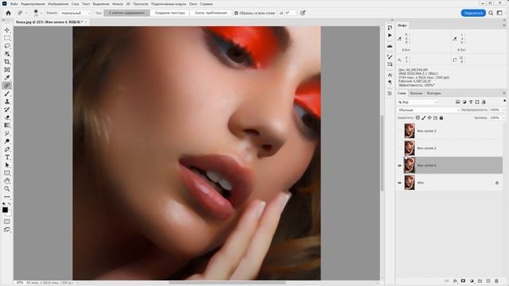Image resolution: width=509 pixels, height=286 pixels.
Task: Switch to the 'Контуры' tab
Action: point(433,94)
